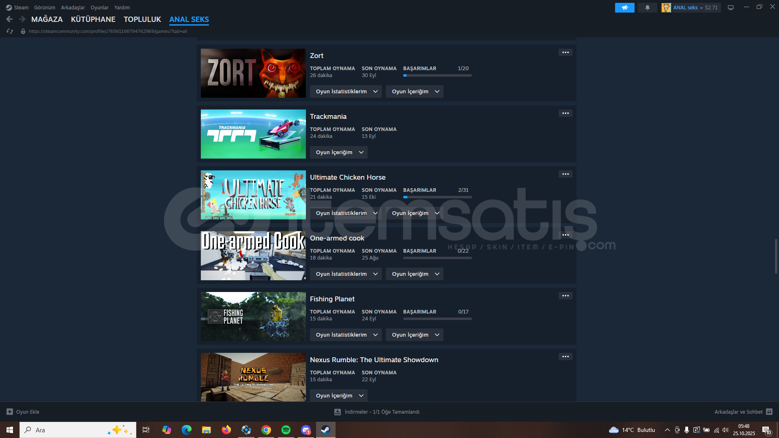Click Big Picture mode monitor icon
This screenshot has height=438, width=779.
click(x=731, y=8)
